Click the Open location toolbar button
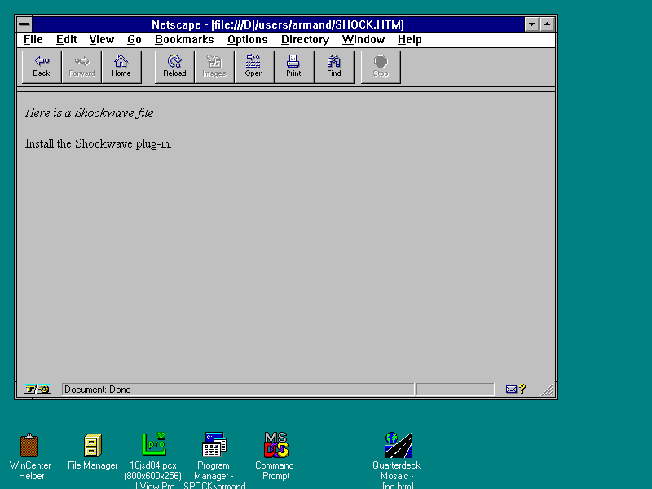 pyautogui.click(x=254, y=66)
